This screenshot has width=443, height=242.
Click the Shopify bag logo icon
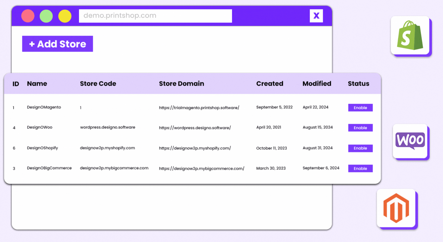click(410, 35)
